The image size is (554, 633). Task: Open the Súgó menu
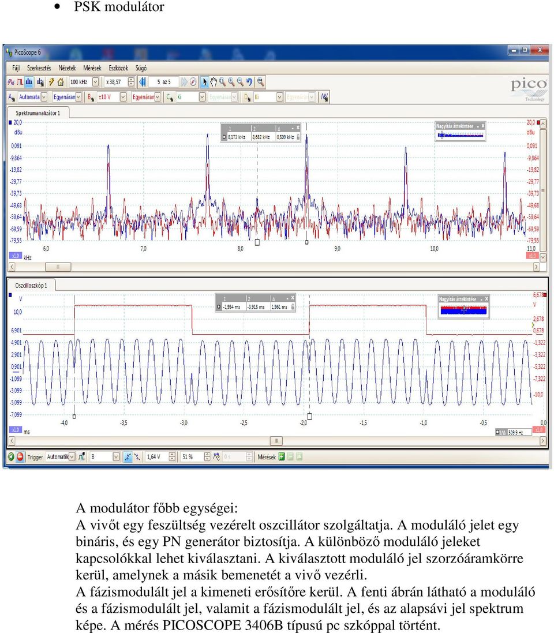[141, 68]
